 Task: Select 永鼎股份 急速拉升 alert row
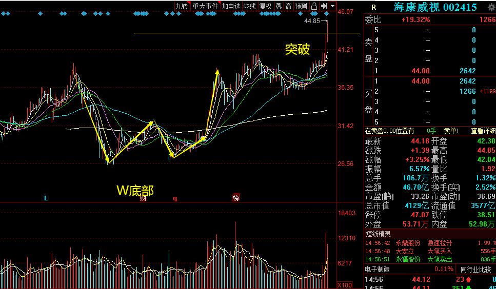click(x=430, y=243)
